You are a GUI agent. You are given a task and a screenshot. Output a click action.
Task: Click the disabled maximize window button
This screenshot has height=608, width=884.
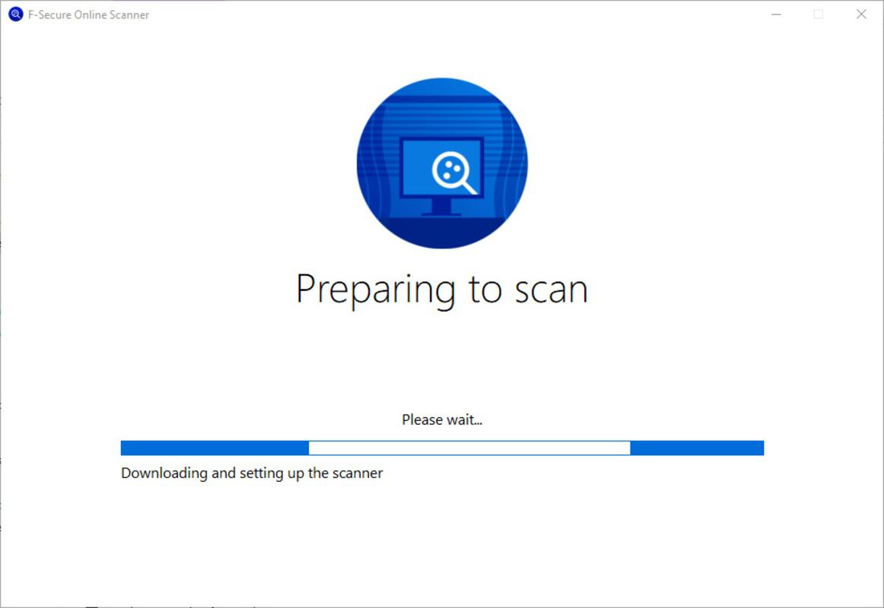[x=819, y=14]
